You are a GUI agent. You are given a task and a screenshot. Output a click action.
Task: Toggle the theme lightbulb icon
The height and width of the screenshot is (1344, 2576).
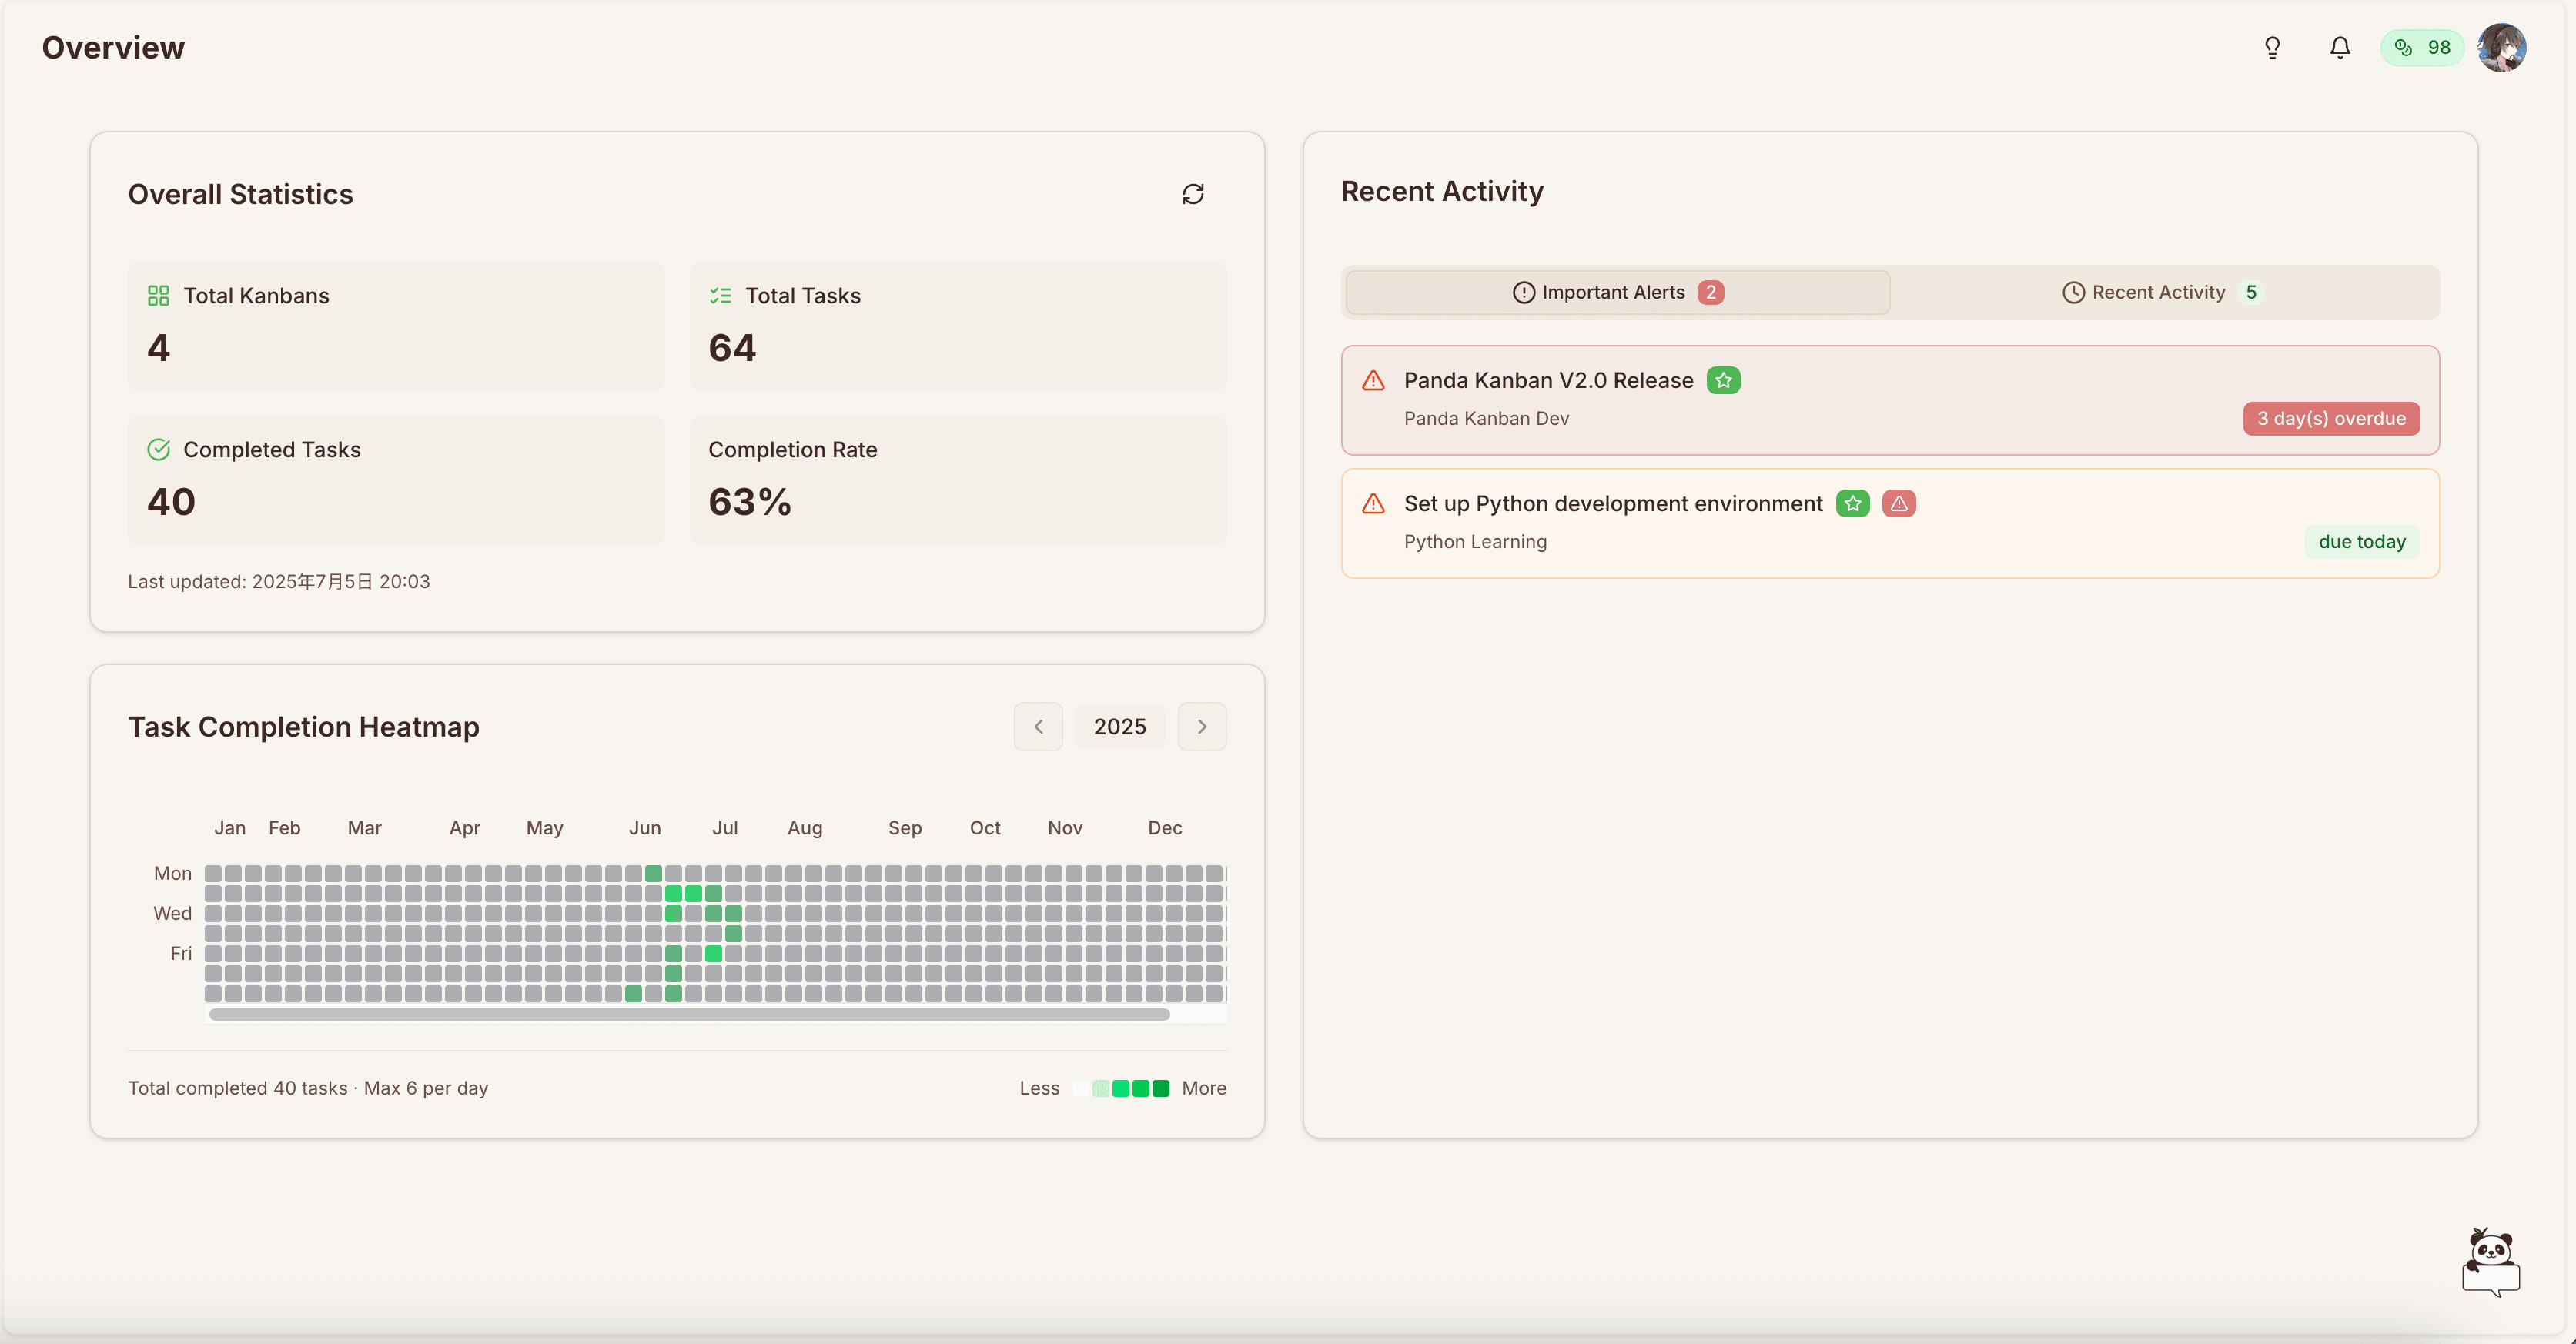(x=2272, y=47)
